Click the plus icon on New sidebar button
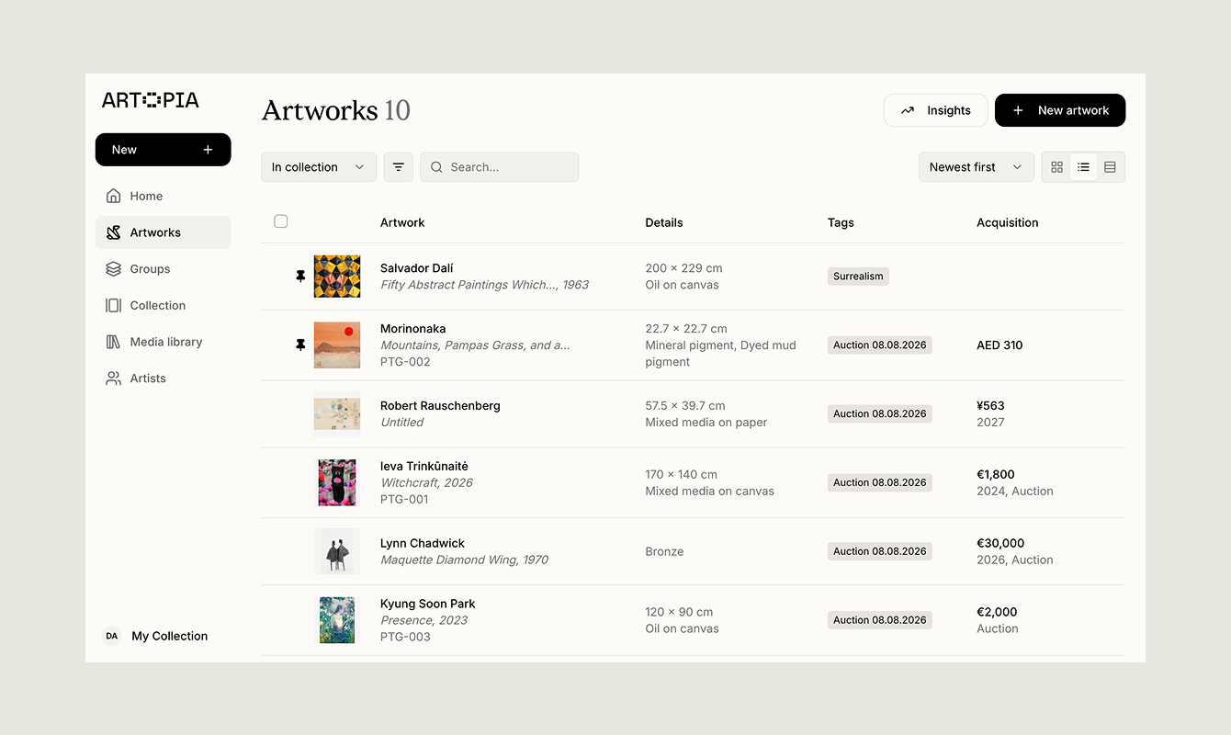1231x735 pixels. 208,150
